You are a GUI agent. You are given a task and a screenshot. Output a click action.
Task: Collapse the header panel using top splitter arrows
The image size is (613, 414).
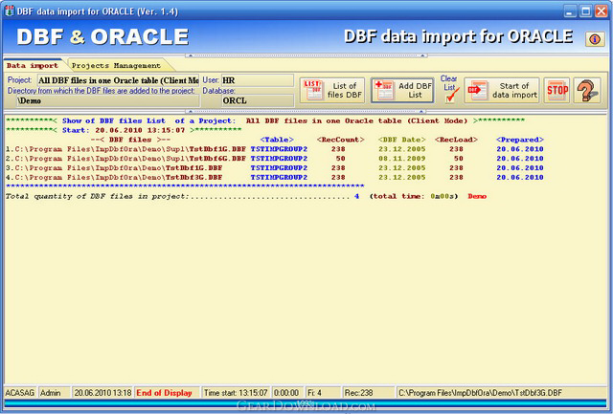[x=306, y=55]
